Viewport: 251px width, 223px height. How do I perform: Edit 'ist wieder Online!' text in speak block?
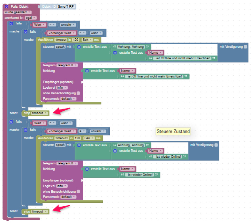click(x=167, y=157)
